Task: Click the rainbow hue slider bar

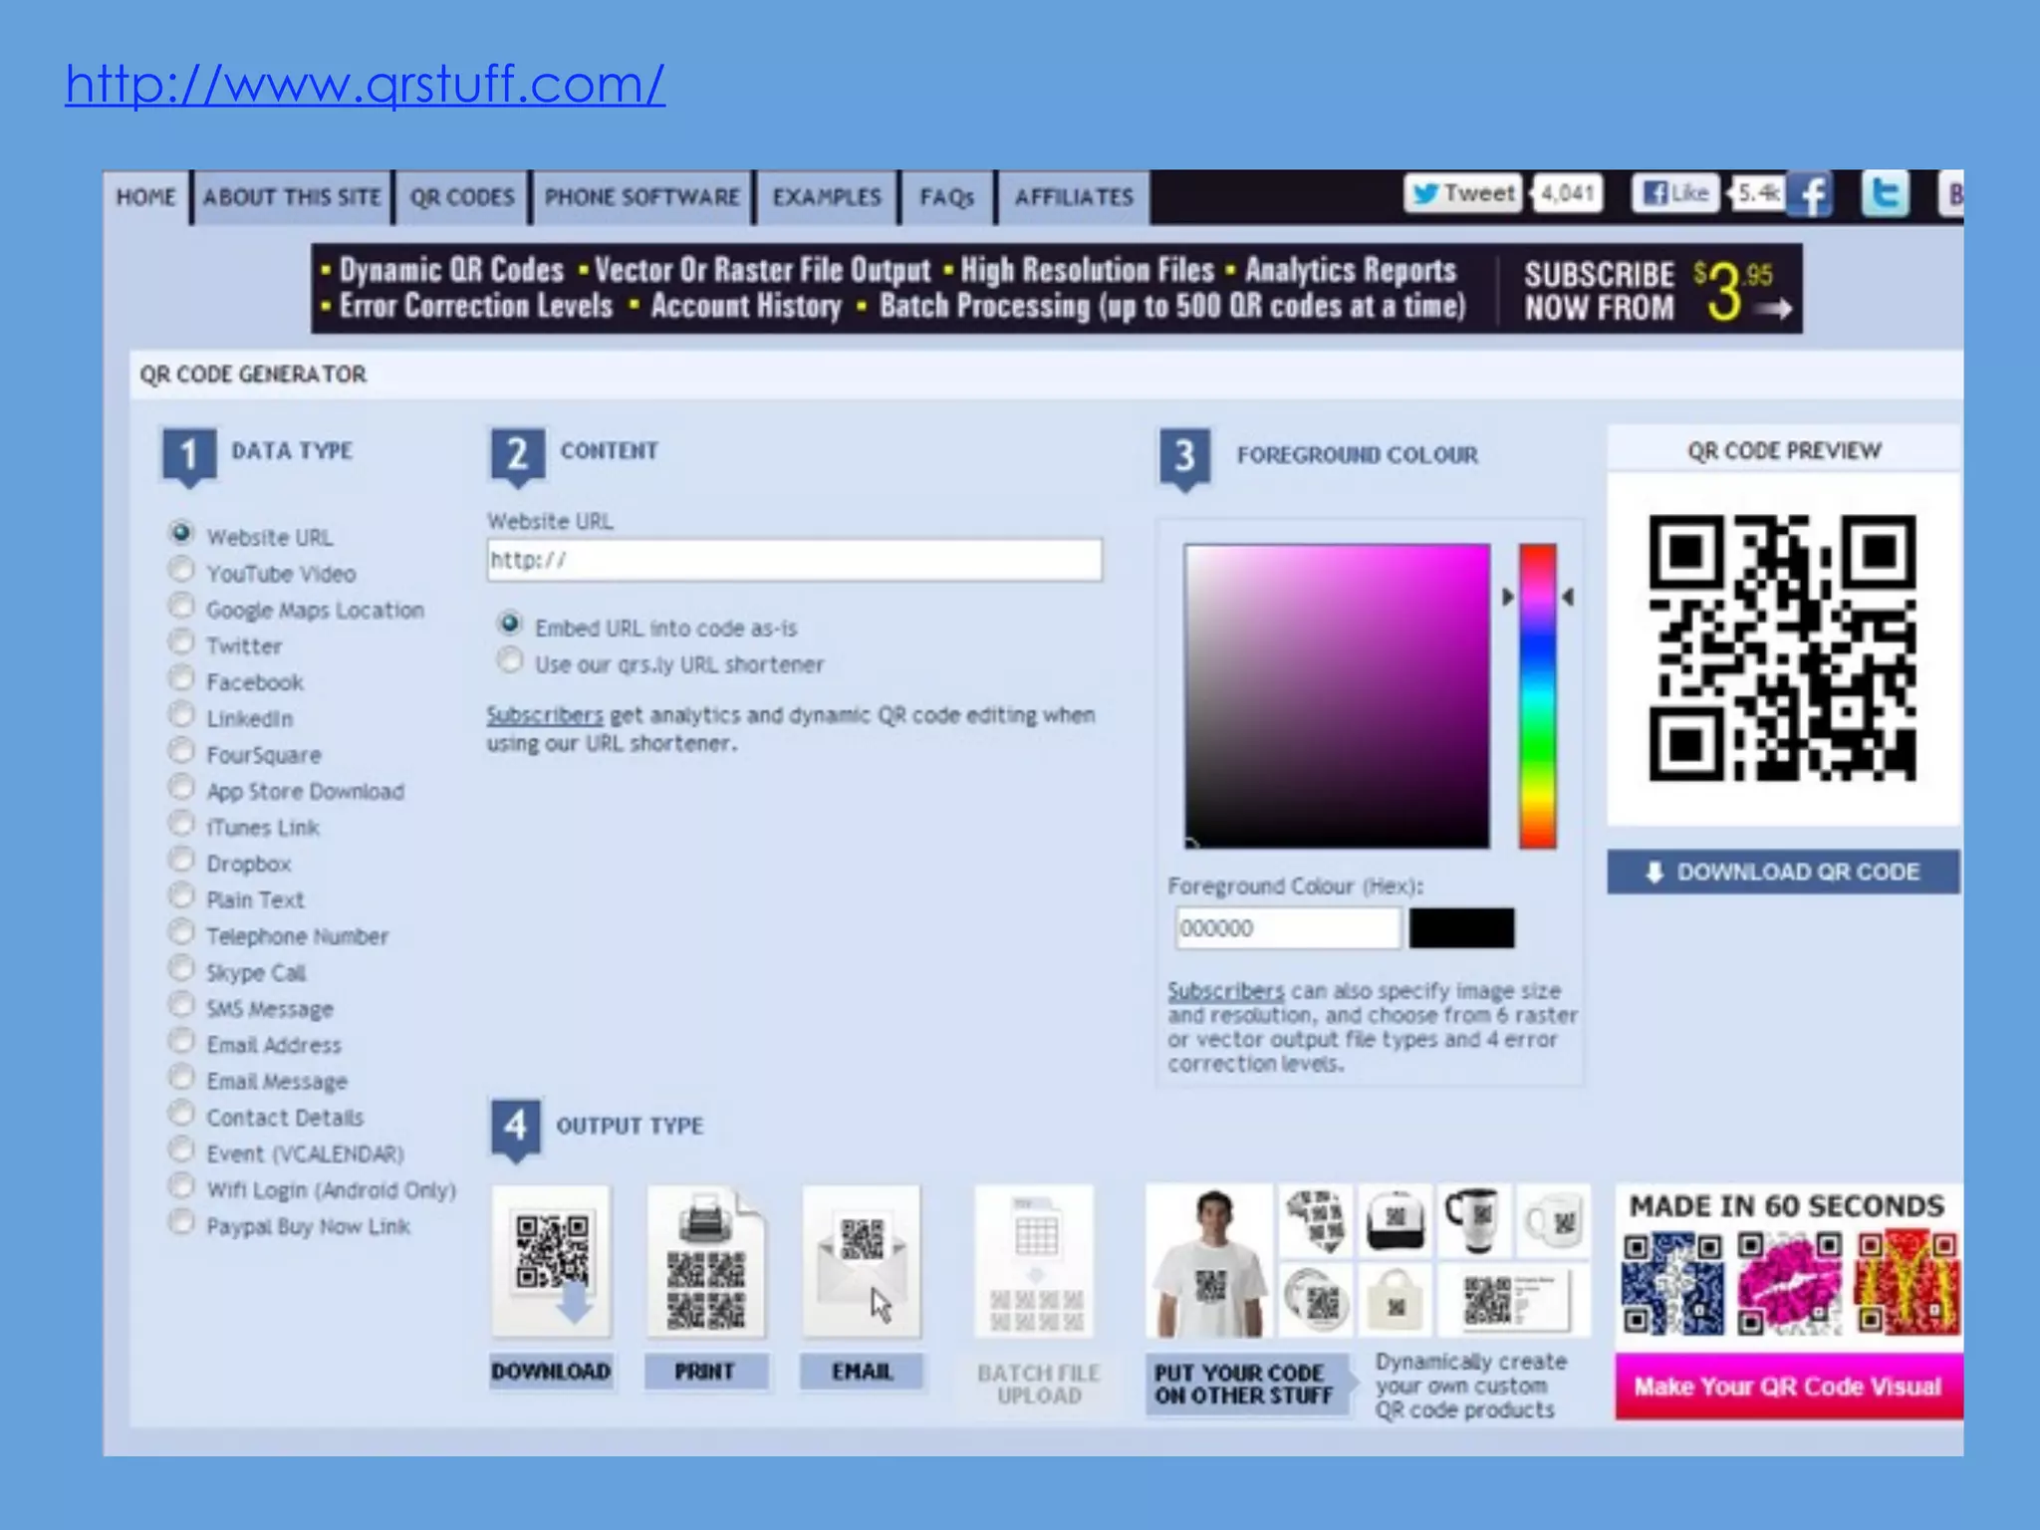Action: coord(1537,695)
